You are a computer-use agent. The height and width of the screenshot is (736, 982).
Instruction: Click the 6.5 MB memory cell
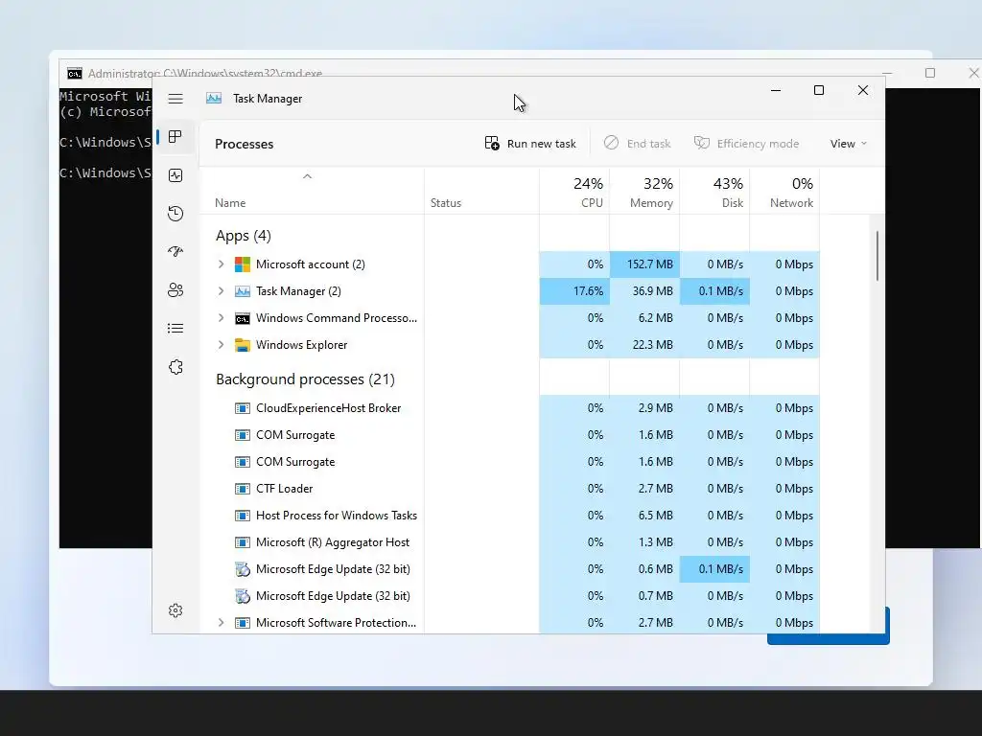644,516
